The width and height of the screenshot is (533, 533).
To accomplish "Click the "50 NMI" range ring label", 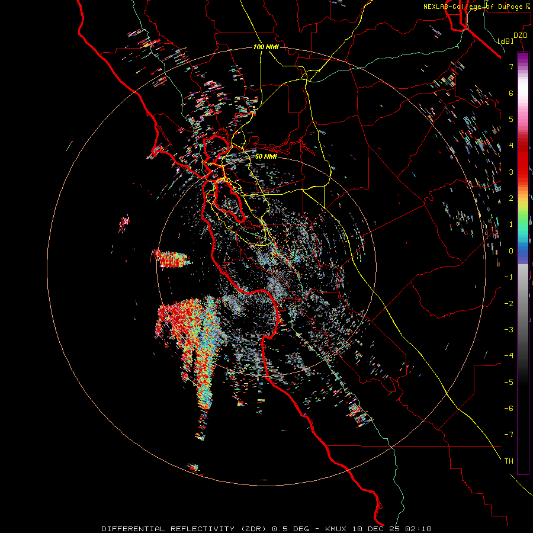I will click(x=266, y=156).
